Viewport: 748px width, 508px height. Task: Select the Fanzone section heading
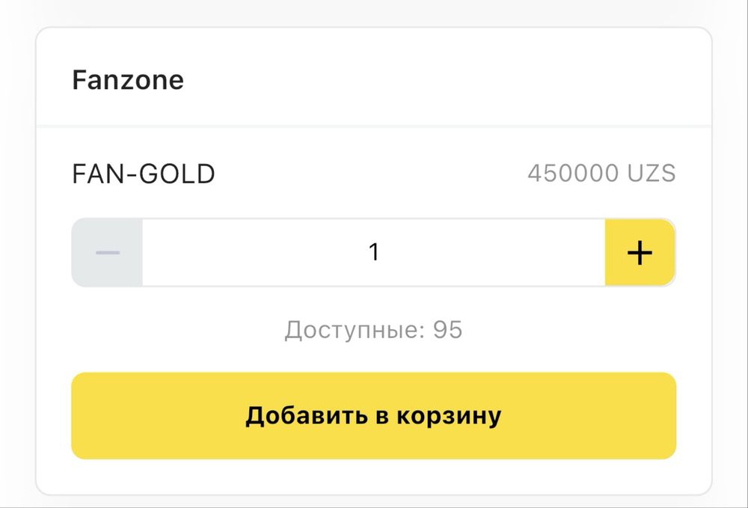click(x=128, y=80)
